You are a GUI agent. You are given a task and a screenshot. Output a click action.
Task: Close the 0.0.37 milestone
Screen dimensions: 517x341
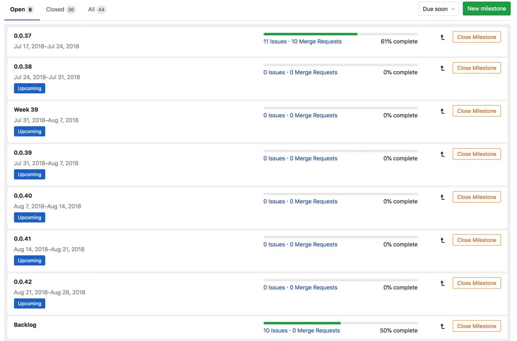coord(476,37)
